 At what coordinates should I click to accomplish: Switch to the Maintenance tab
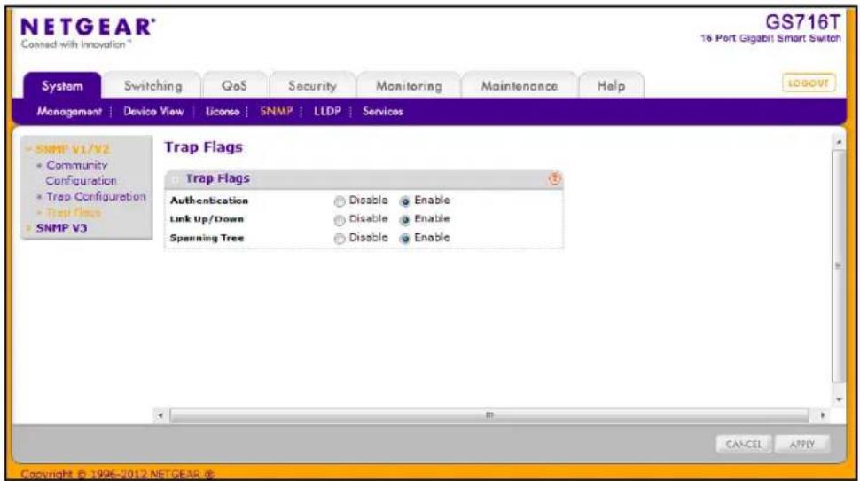point(519,86)
